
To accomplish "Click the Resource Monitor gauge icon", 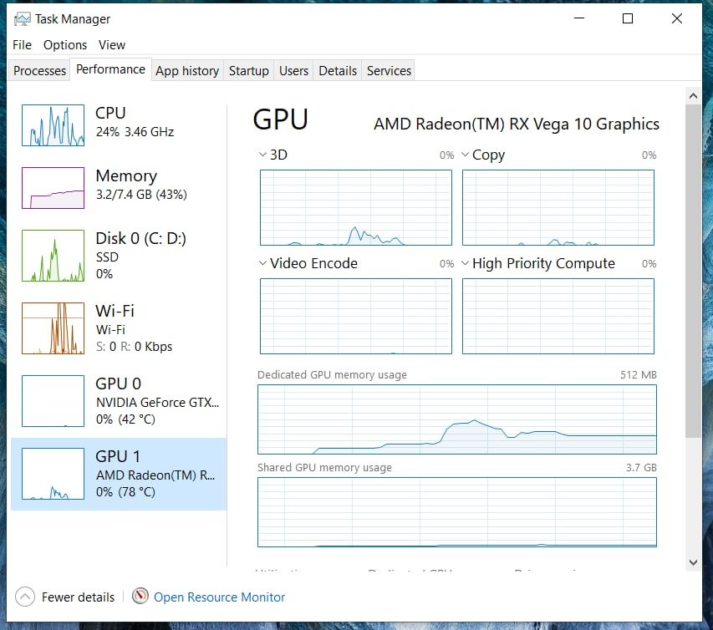I will tap(140, 597).
